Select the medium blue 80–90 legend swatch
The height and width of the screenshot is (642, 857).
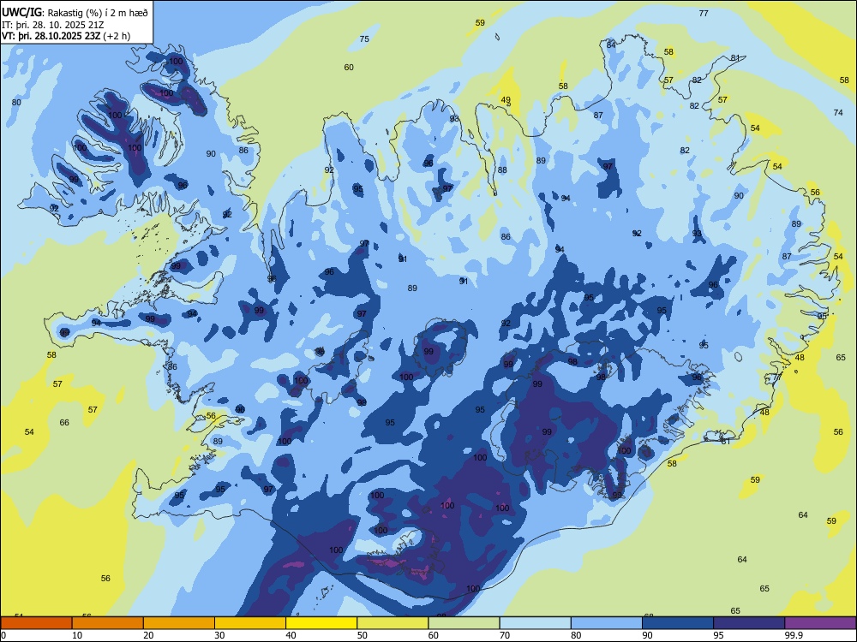(607, 623)
